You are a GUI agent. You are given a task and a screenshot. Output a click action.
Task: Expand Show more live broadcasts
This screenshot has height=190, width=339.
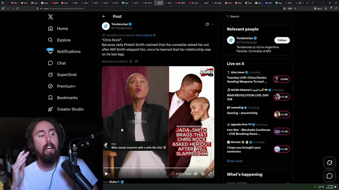tap(235, 161)
